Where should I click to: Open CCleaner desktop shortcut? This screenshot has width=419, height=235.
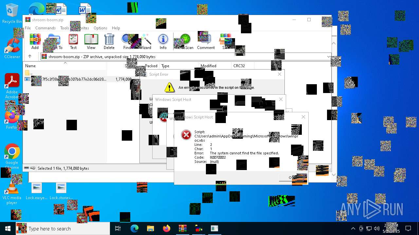click(12, 49)
